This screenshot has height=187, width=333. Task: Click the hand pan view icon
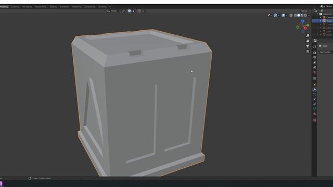pos(308,41)
